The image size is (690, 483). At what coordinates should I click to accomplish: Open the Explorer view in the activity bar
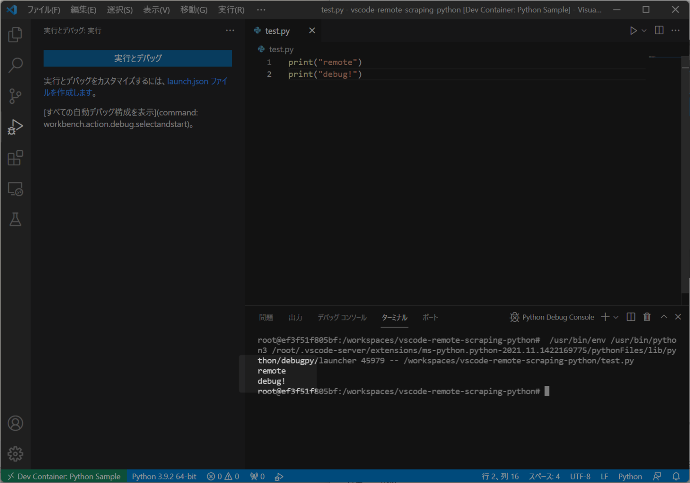(x=15, y=35)
